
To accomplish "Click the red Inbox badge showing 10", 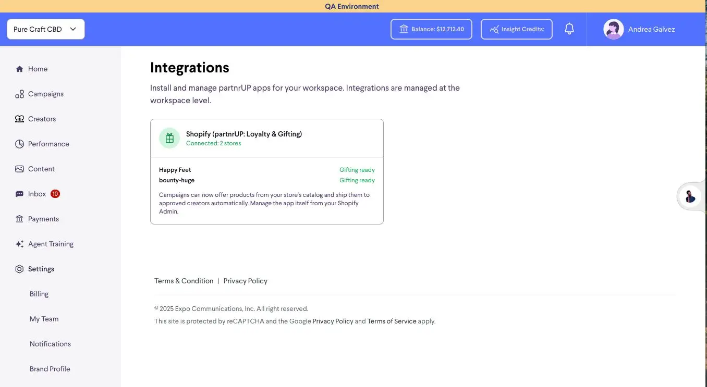I will pyautogui.click(x=55, y=194).
